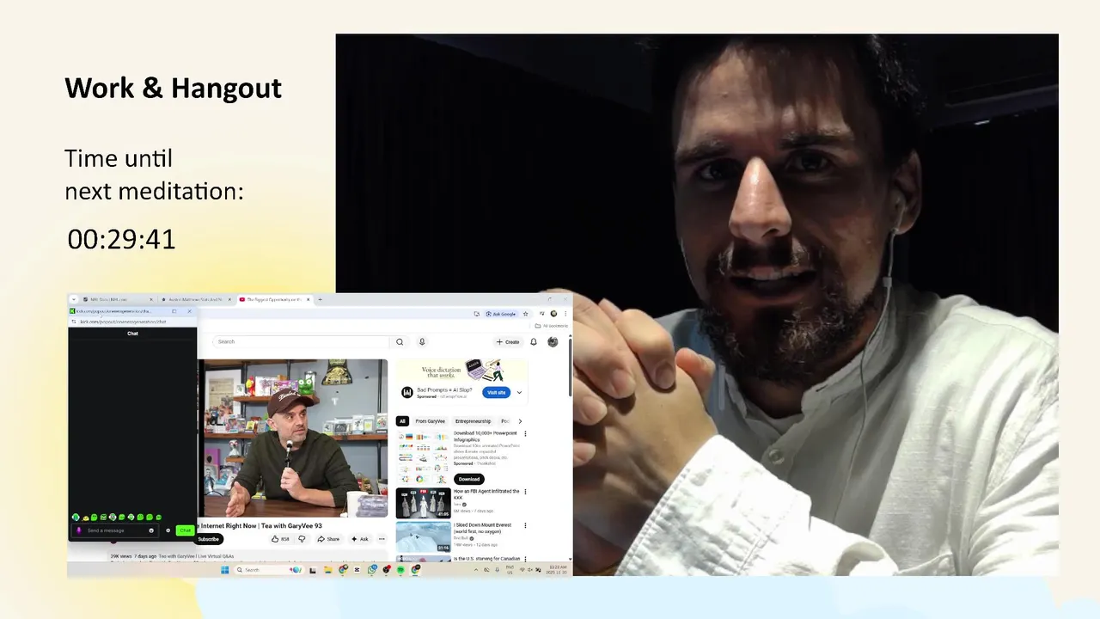Open the emoji picker in chat input

[x=151, y=530]
